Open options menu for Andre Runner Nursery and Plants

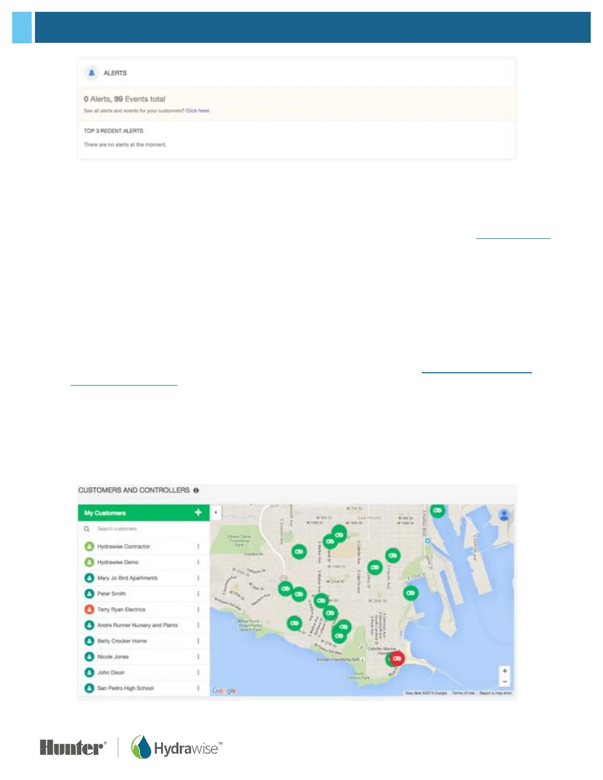[x=199, y=625]
